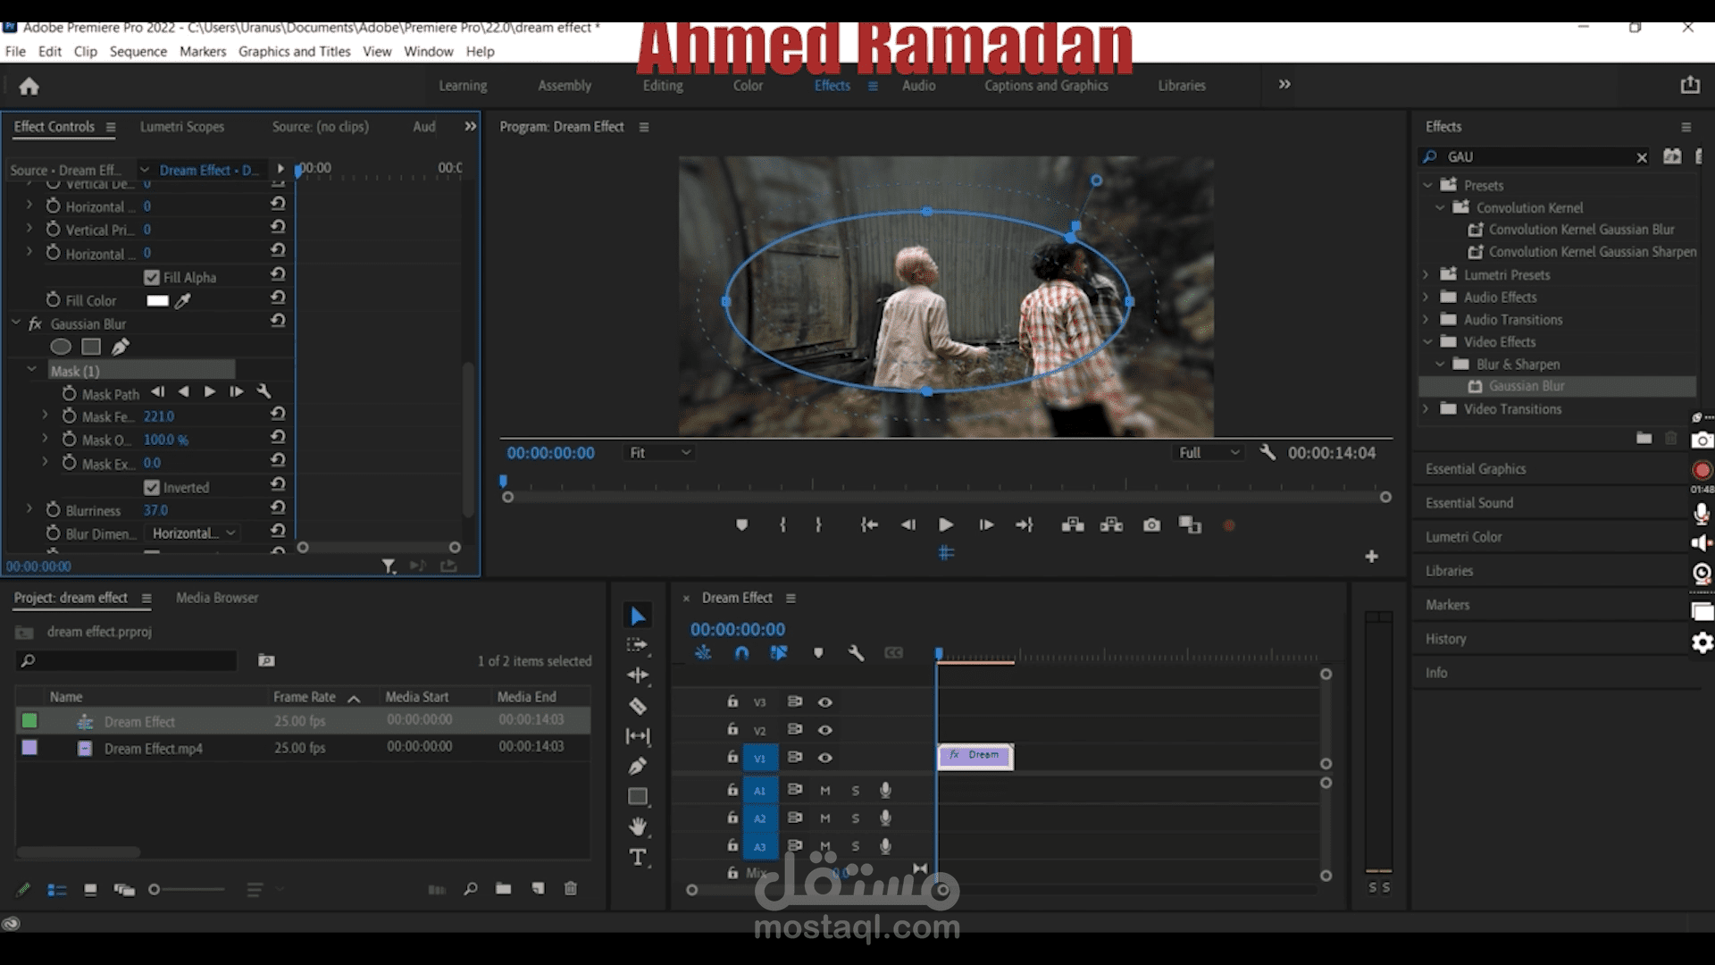Open the Effects panel workspace tab
The image size is (1715, 965).
(832, 85)
